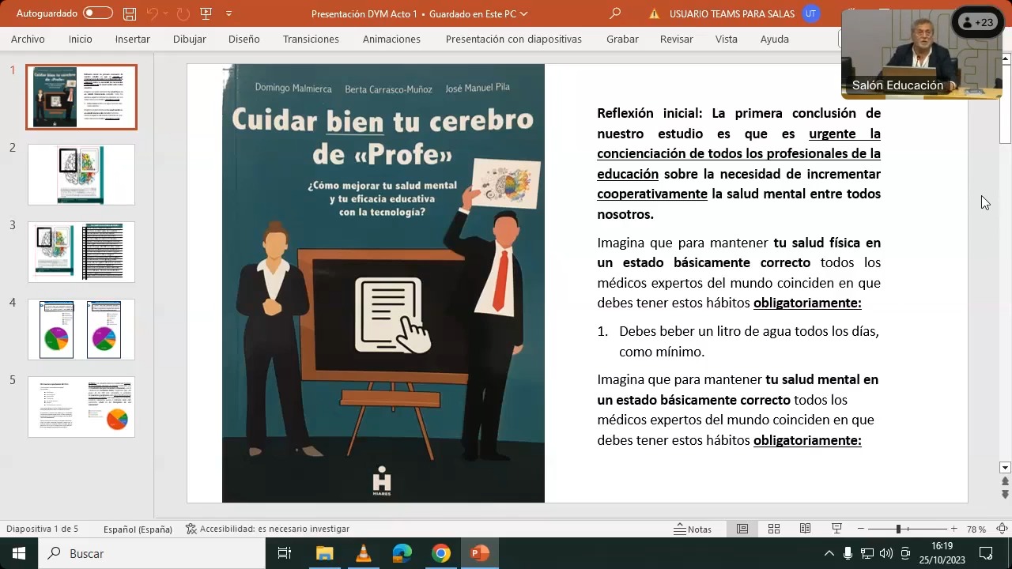Select slide 3 thumbnail
Image resolution: width=1012 pixels, height=569 pixels.
click(81, 252)
